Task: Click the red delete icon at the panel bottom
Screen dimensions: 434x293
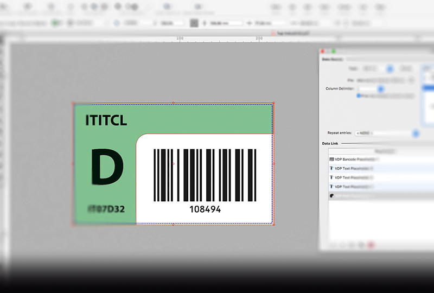Action: tap(371, 245)
